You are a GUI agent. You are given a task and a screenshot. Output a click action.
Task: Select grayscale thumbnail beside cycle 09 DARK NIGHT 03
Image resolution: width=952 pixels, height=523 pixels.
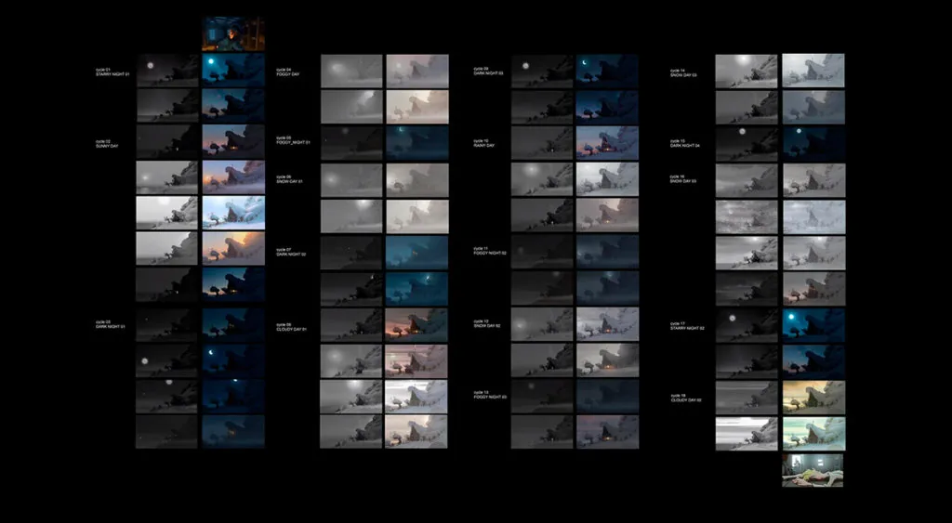point(542,71)
